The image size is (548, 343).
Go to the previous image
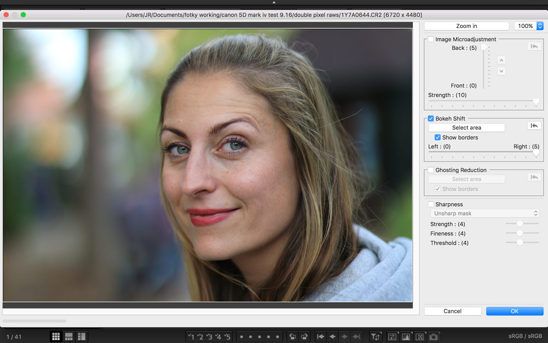(x=332, y=337)
